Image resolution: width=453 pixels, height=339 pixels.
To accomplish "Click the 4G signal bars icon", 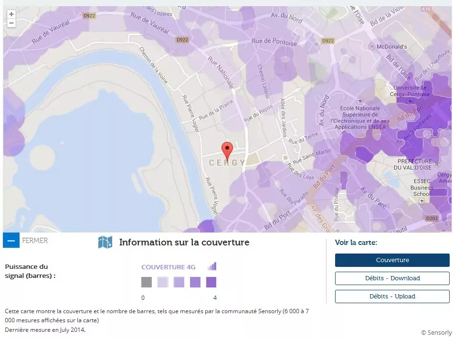I will [212, 266].
